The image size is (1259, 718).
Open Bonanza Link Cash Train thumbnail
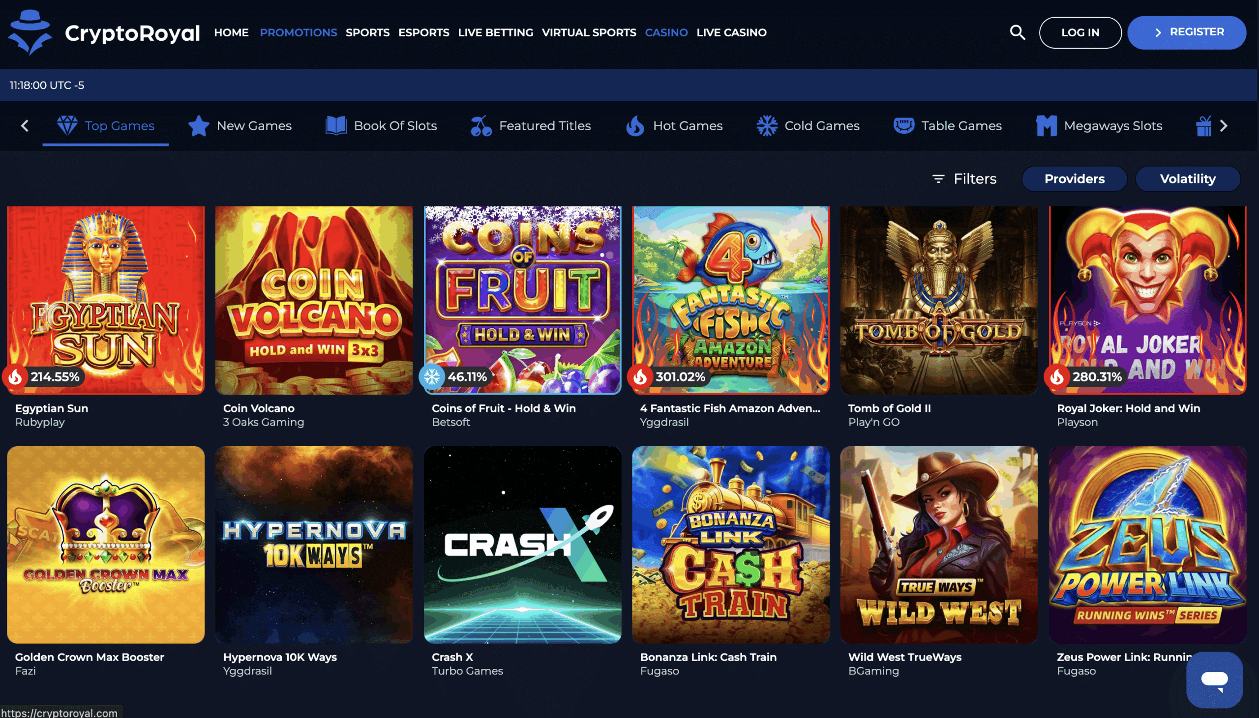point(731,545)
